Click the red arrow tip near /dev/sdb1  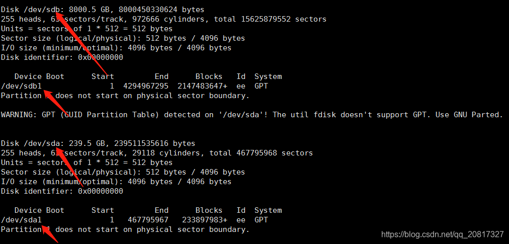46,90
